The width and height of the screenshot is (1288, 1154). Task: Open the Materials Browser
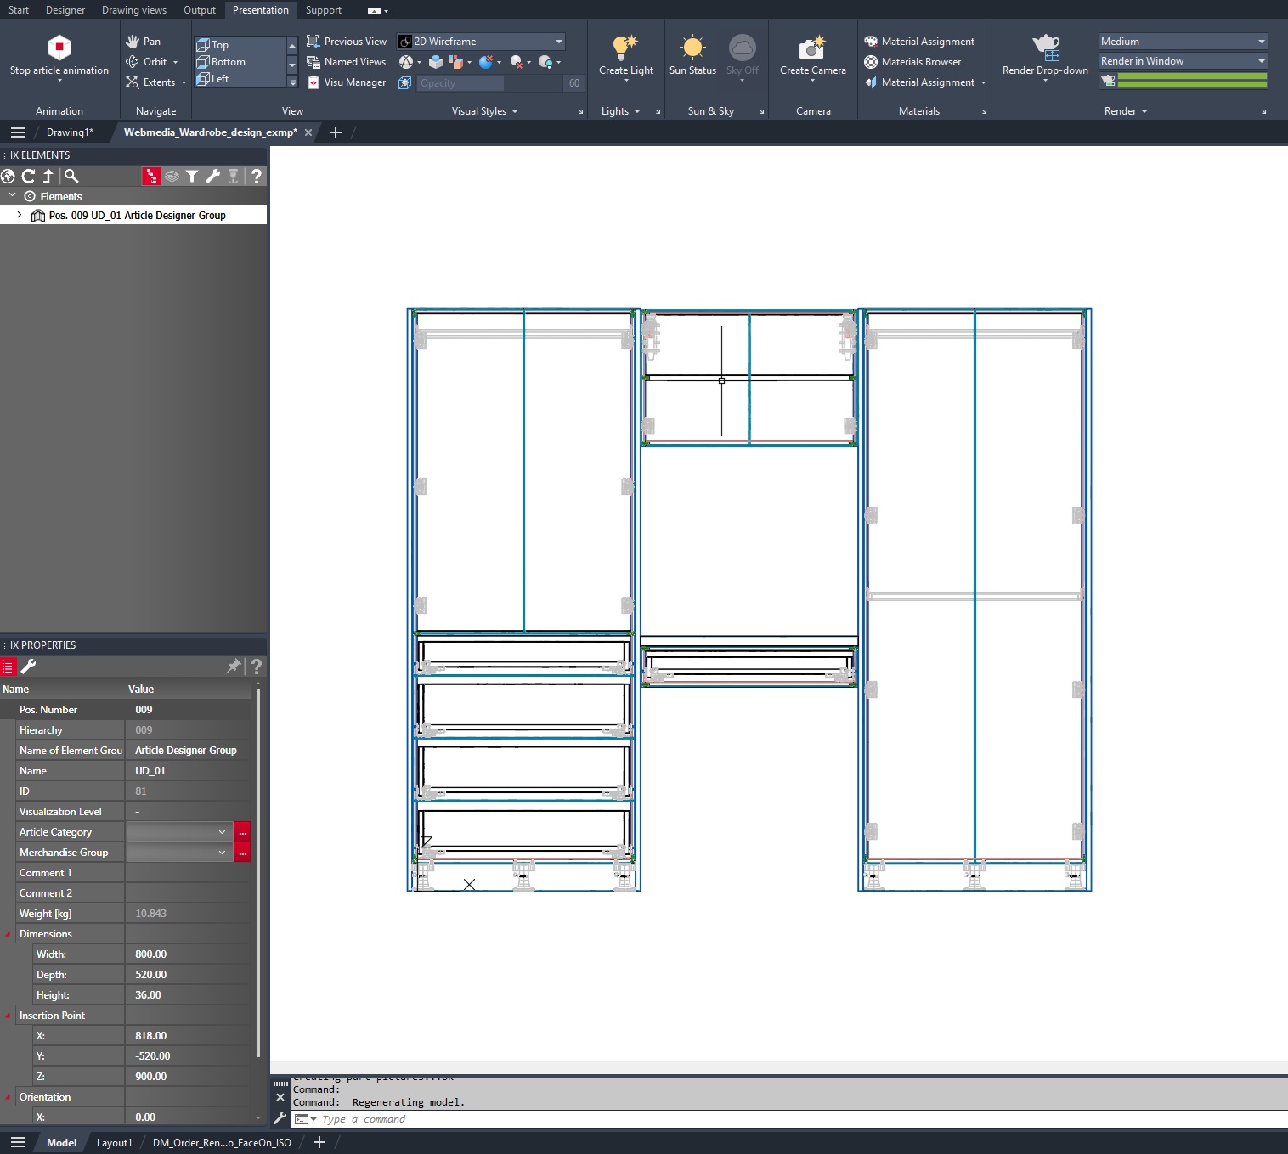912,61
